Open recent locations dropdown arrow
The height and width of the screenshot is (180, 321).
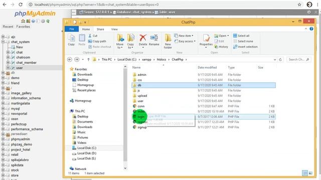[x=83, y=59]
